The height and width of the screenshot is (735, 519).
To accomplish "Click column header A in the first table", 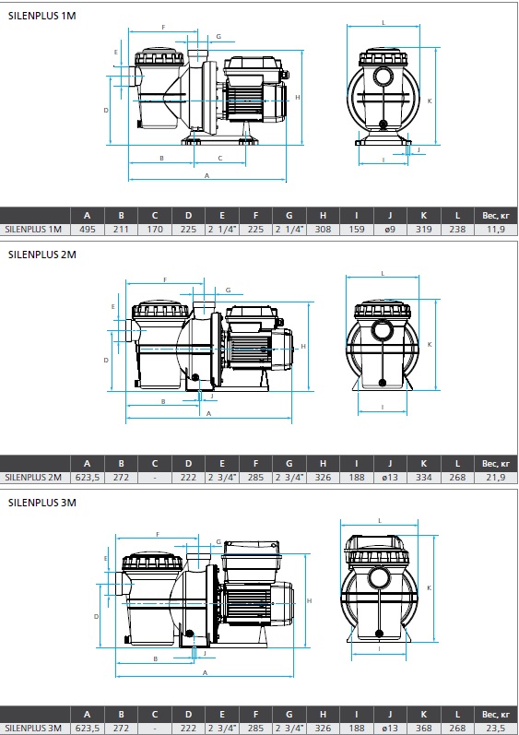I will tap(88, 216).
